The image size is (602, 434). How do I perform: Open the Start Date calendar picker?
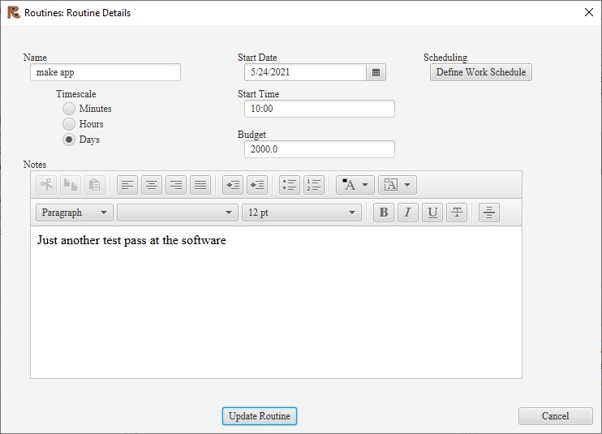(x=376, y=72)
